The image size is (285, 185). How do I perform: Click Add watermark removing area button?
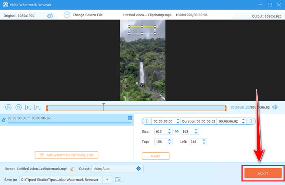[67, 155]
